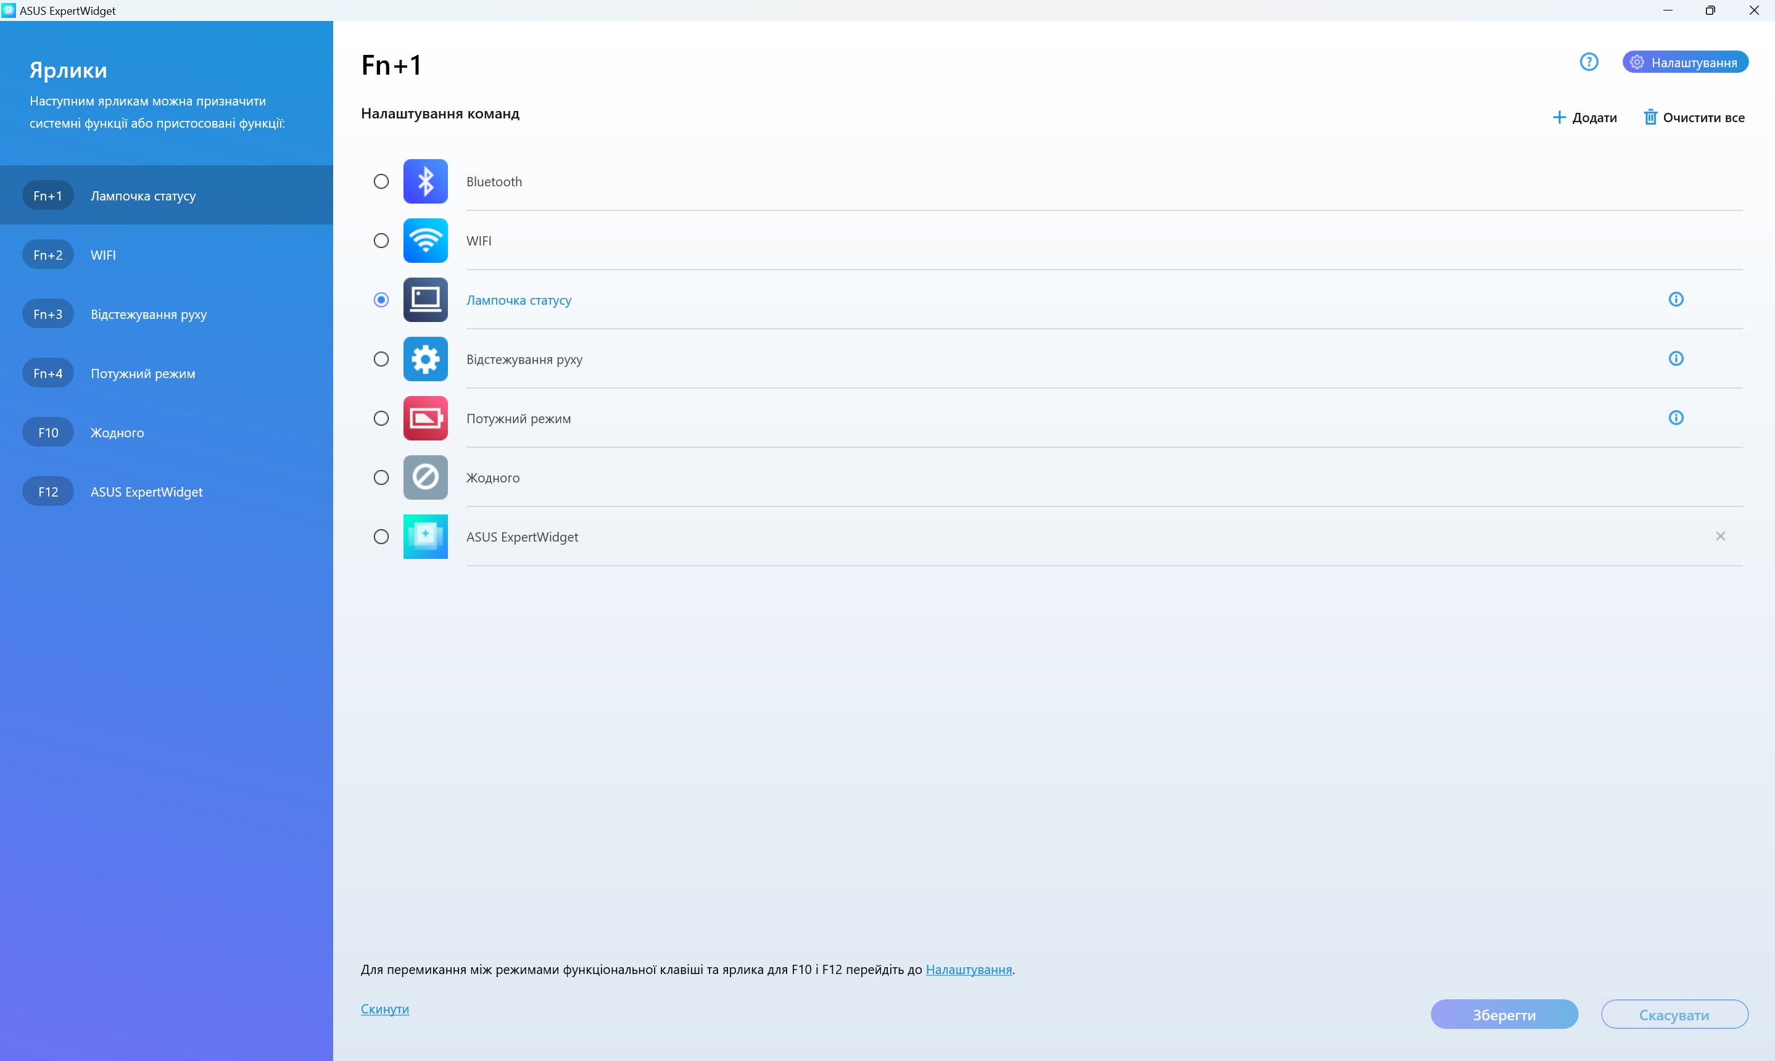Viewport: 1775px width, 1061px height.
Task: Show info for Потужний режим command
Action: tap(1676, 418)
